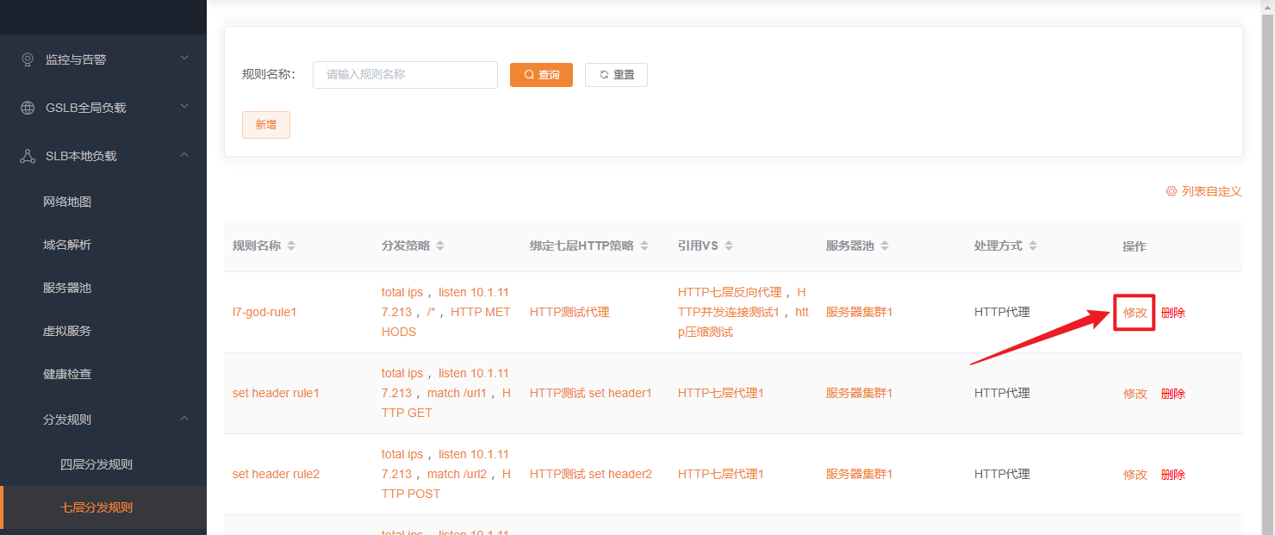Image resolution: width=1275 pixels, height=535 pixels.
Task: Click the gear icon beside 列表自定义
Action: point(1171,191)
